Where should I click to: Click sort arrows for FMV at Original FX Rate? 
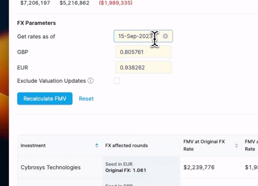[236, 146]
